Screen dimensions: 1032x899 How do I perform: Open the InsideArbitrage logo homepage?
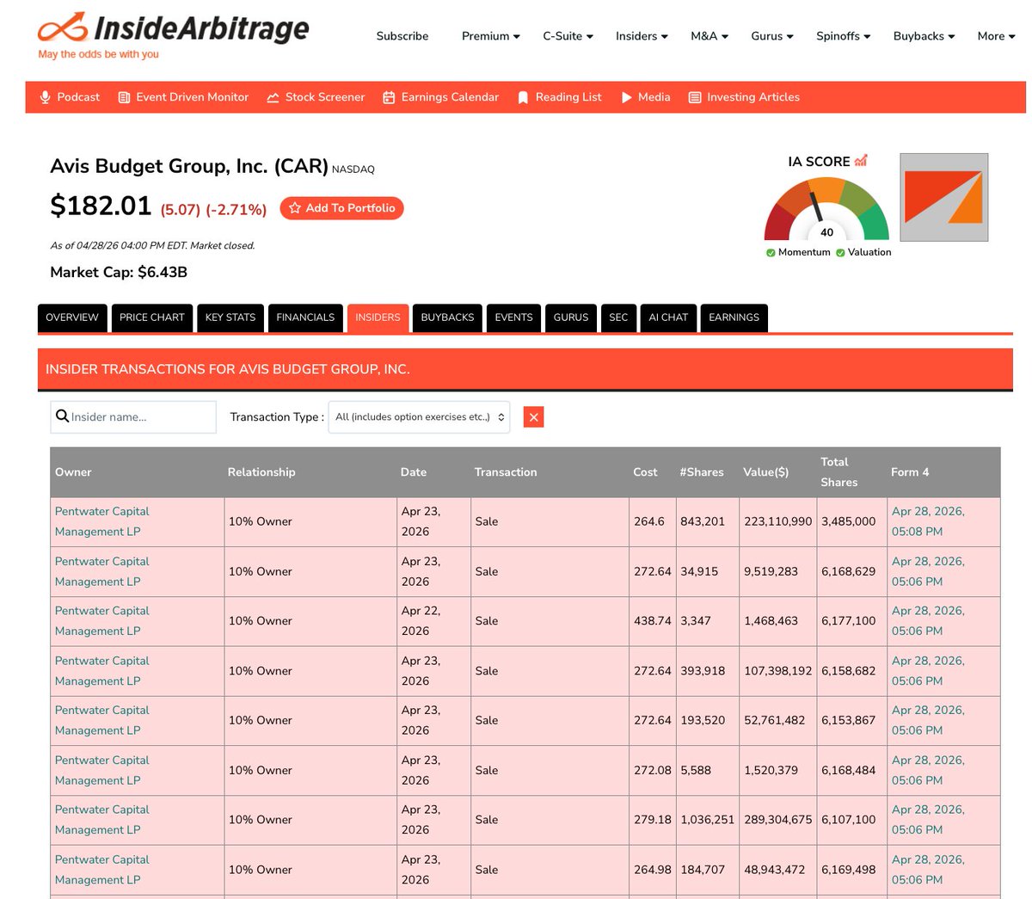coord(173,34)
